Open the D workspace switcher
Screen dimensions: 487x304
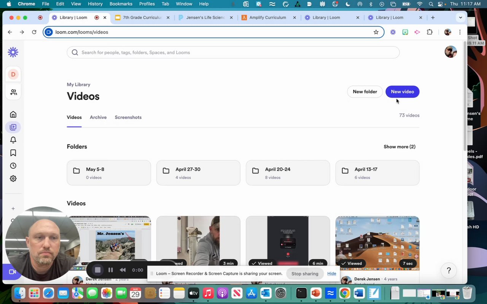(x=13, y=74)
